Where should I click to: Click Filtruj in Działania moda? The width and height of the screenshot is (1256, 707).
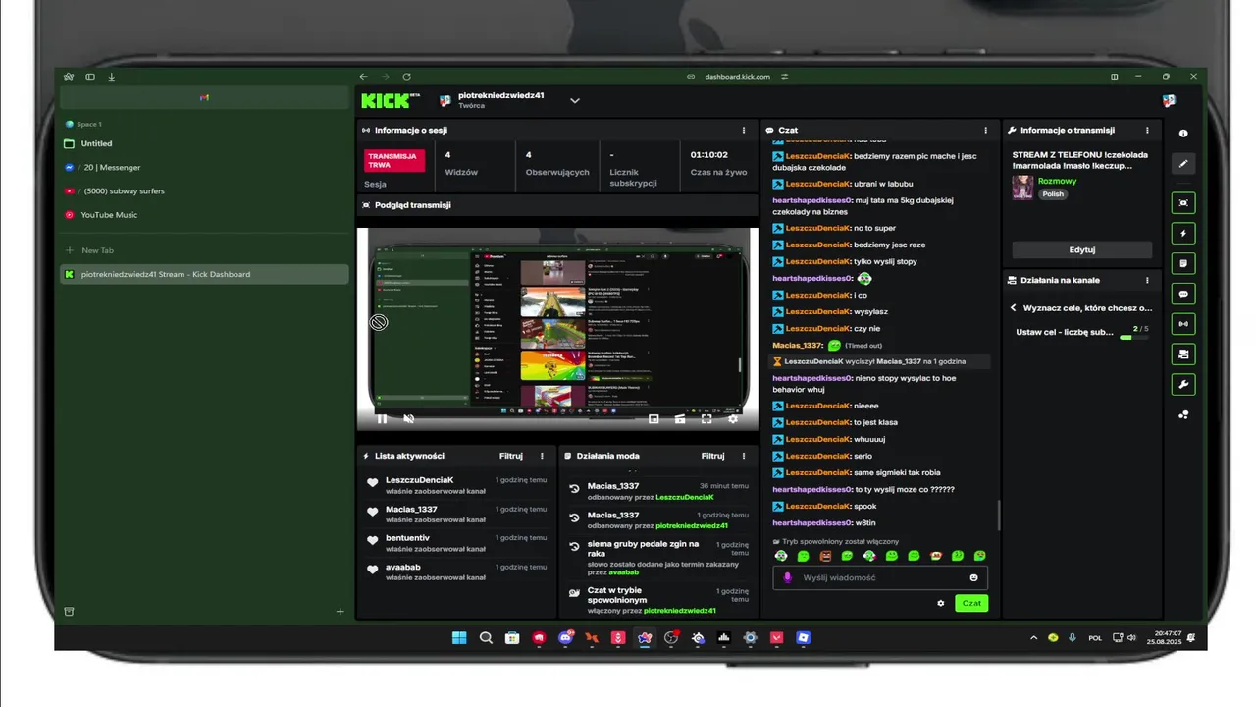coord(712,456)
